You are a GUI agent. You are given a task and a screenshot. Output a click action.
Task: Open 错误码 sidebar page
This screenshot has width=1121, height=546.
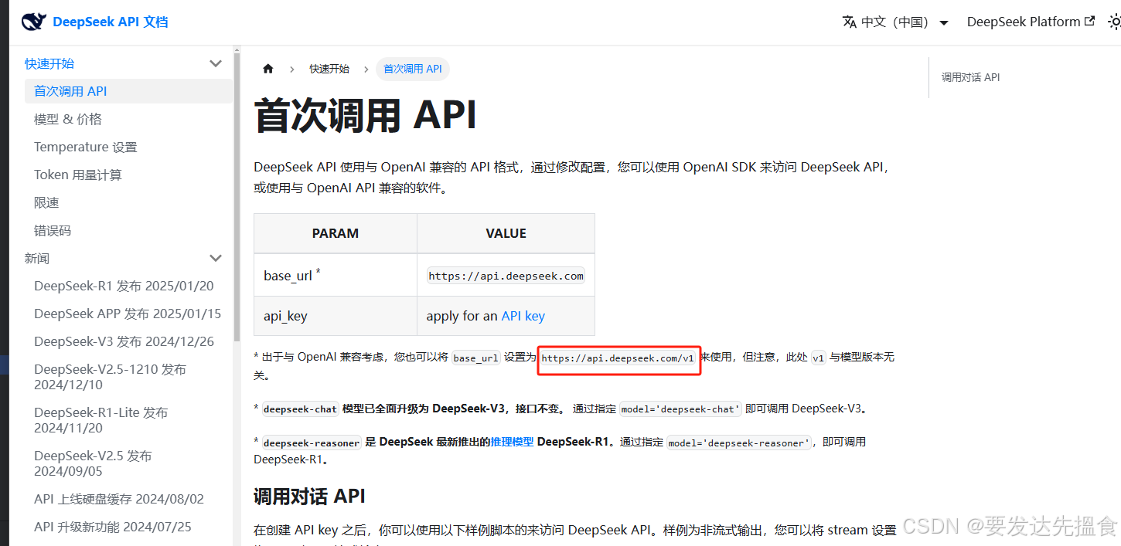[x=53, y=230]
